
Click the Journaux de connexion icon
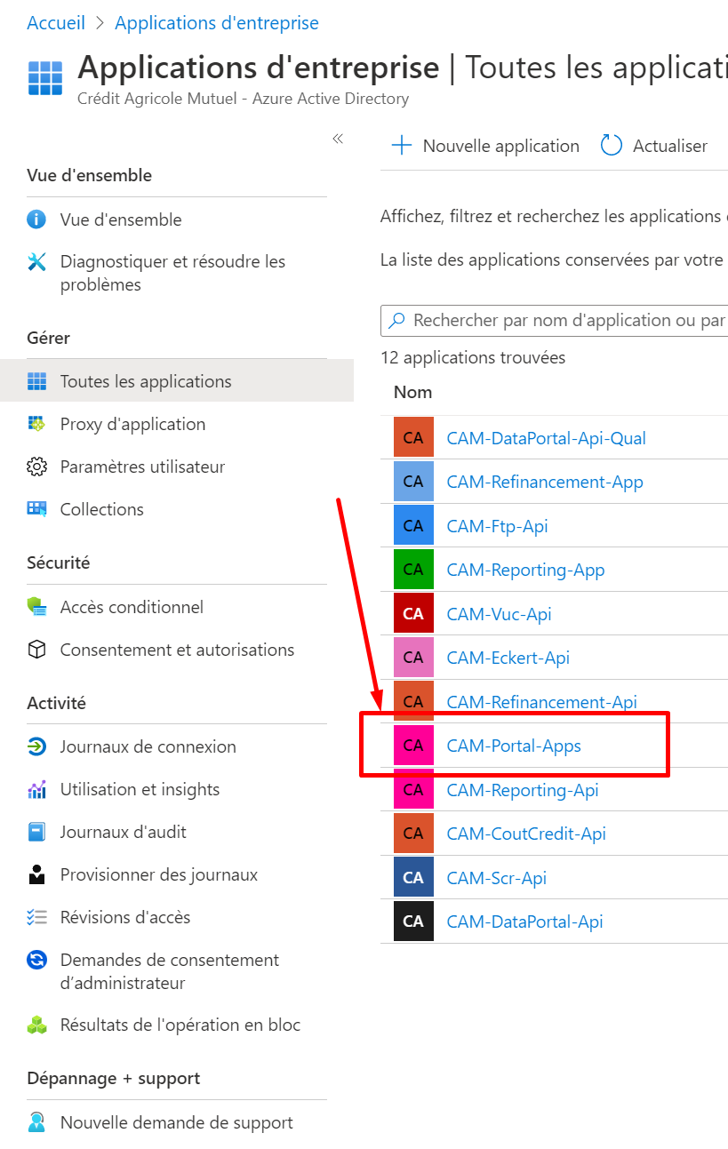point(36,746)
